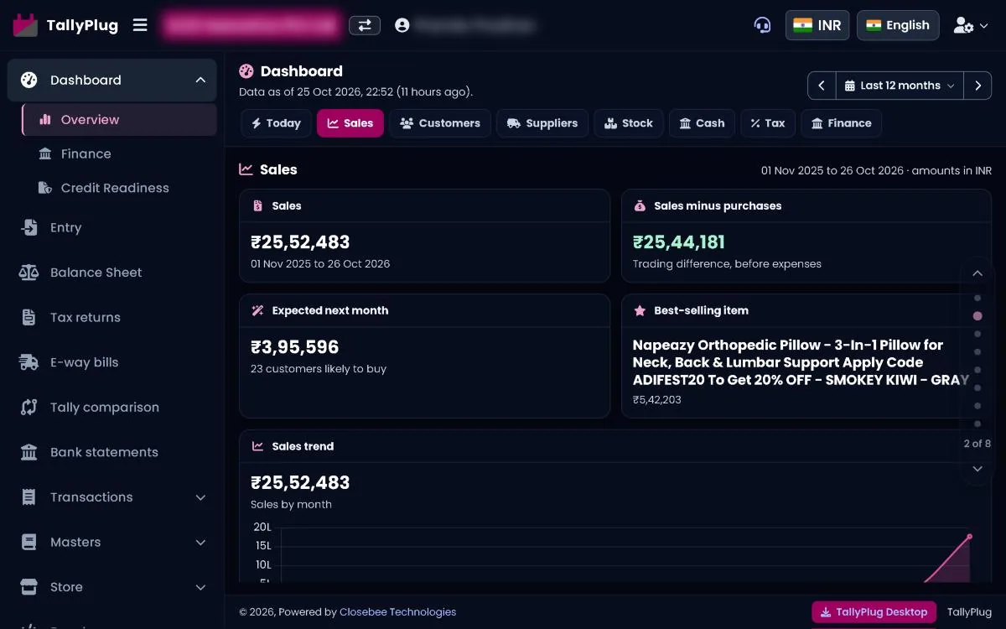Screen dimensions: 1006x629
Task: Click the 23 customers likely to buy text
Action: coord(319,369)
